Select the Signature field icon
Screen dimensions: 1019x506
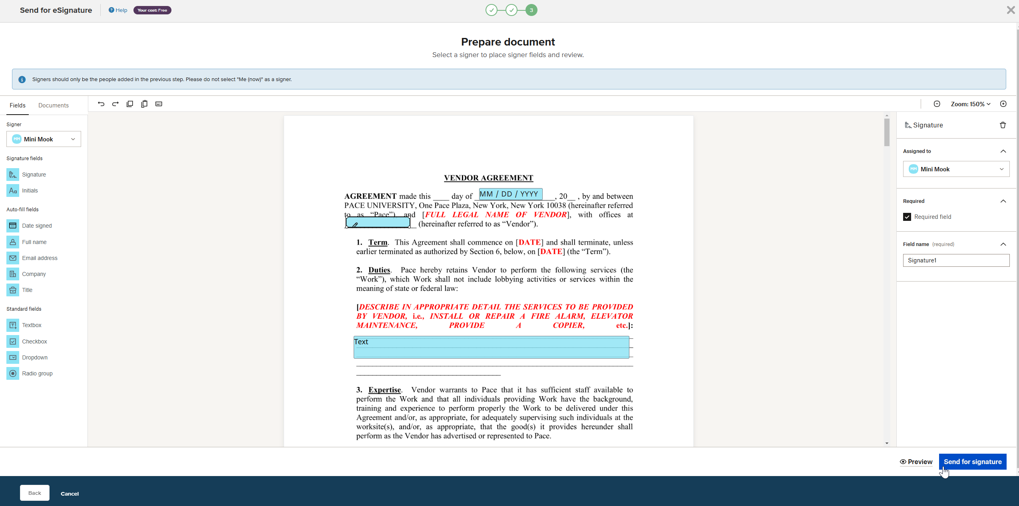click(x=13, y=175)
